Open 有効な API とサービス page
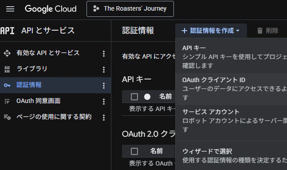 [48, 53]
